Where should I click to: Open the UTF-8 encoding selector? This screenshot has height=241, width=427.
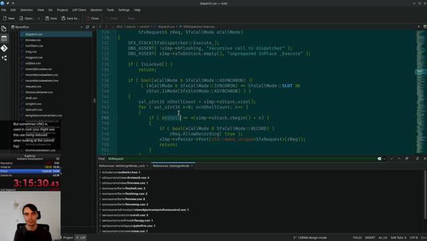coord(414,238)
